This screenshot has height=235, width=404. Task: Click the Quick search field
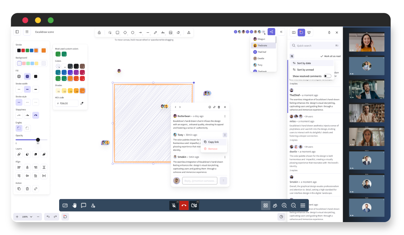314,46
